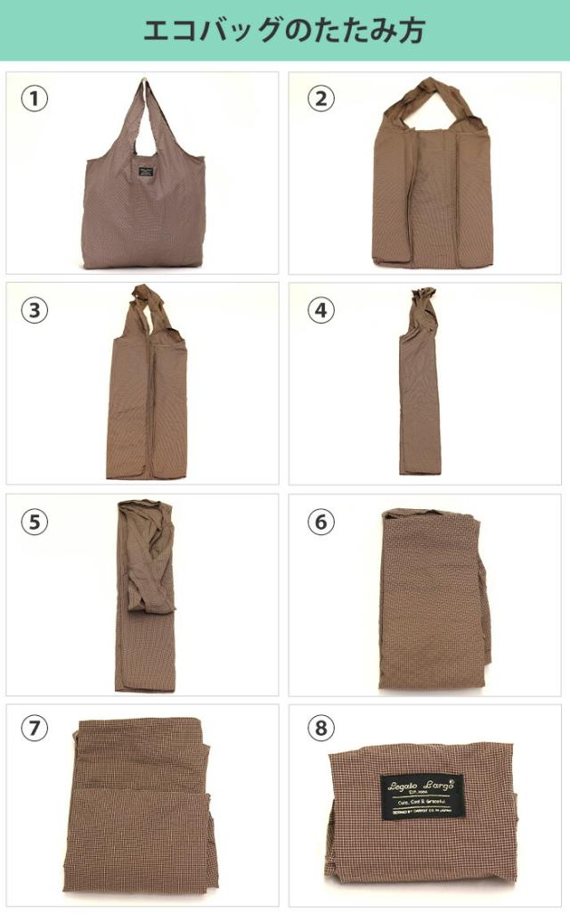Viewport: 570px width, 914px height.
Task: Click the bag handles in step 1 photo
Action: pyautogui.click(x=144, y=117)
